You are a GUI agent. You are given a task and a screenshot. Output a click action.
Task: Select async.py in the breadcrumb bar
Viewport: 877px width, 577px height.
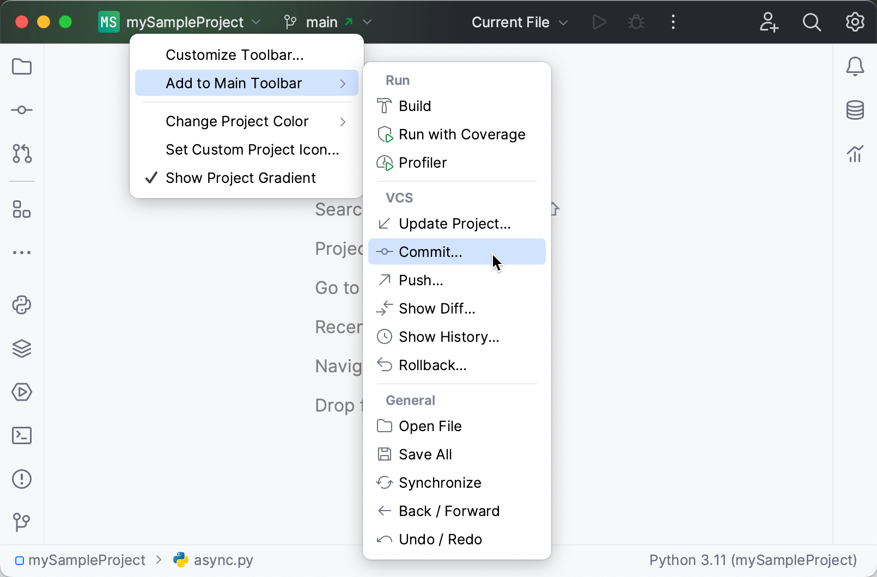(223, 560)
